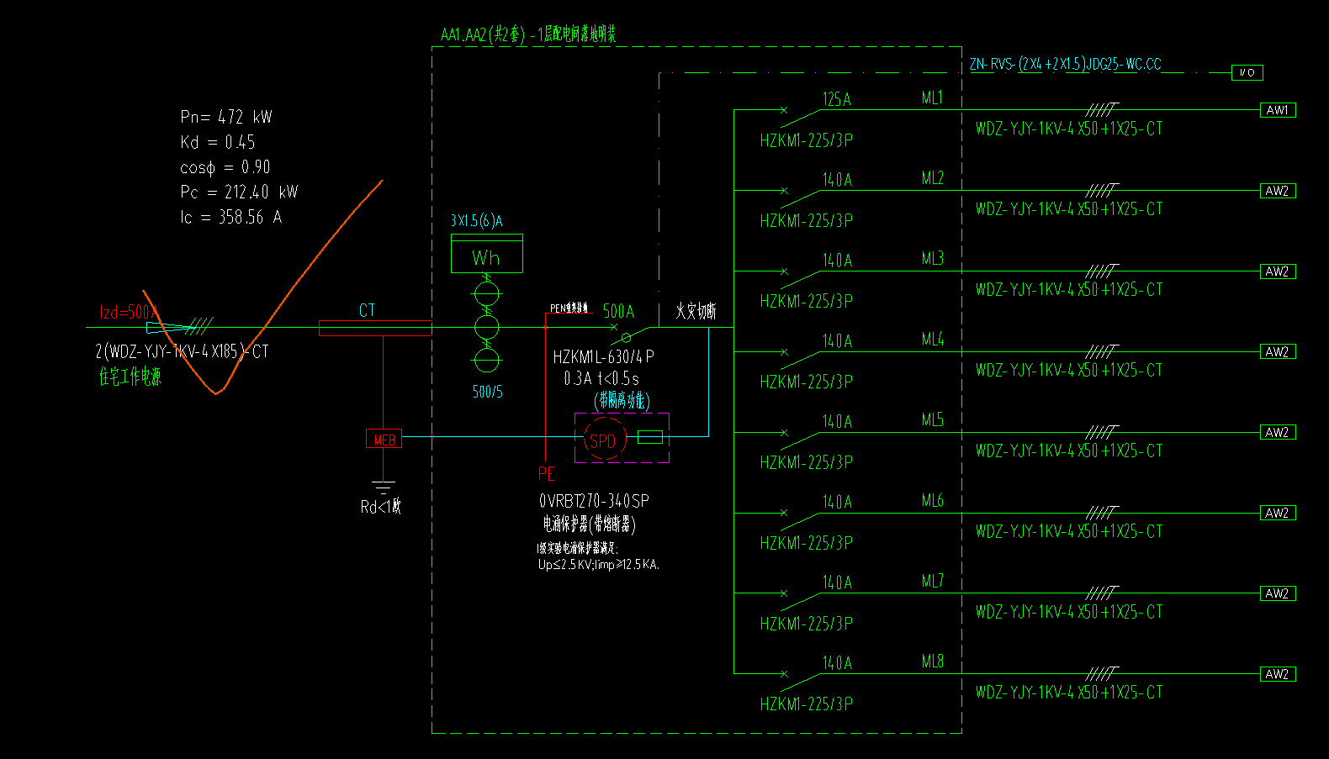Pick the AW2 box on the ML5 circuit
This screenshot has height=759, width=1329.
[x=1278, y=432]
